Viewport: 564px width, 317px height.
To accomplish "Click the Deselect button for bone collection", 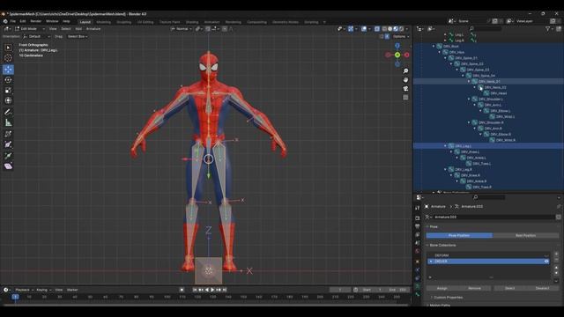I will 543,288.
